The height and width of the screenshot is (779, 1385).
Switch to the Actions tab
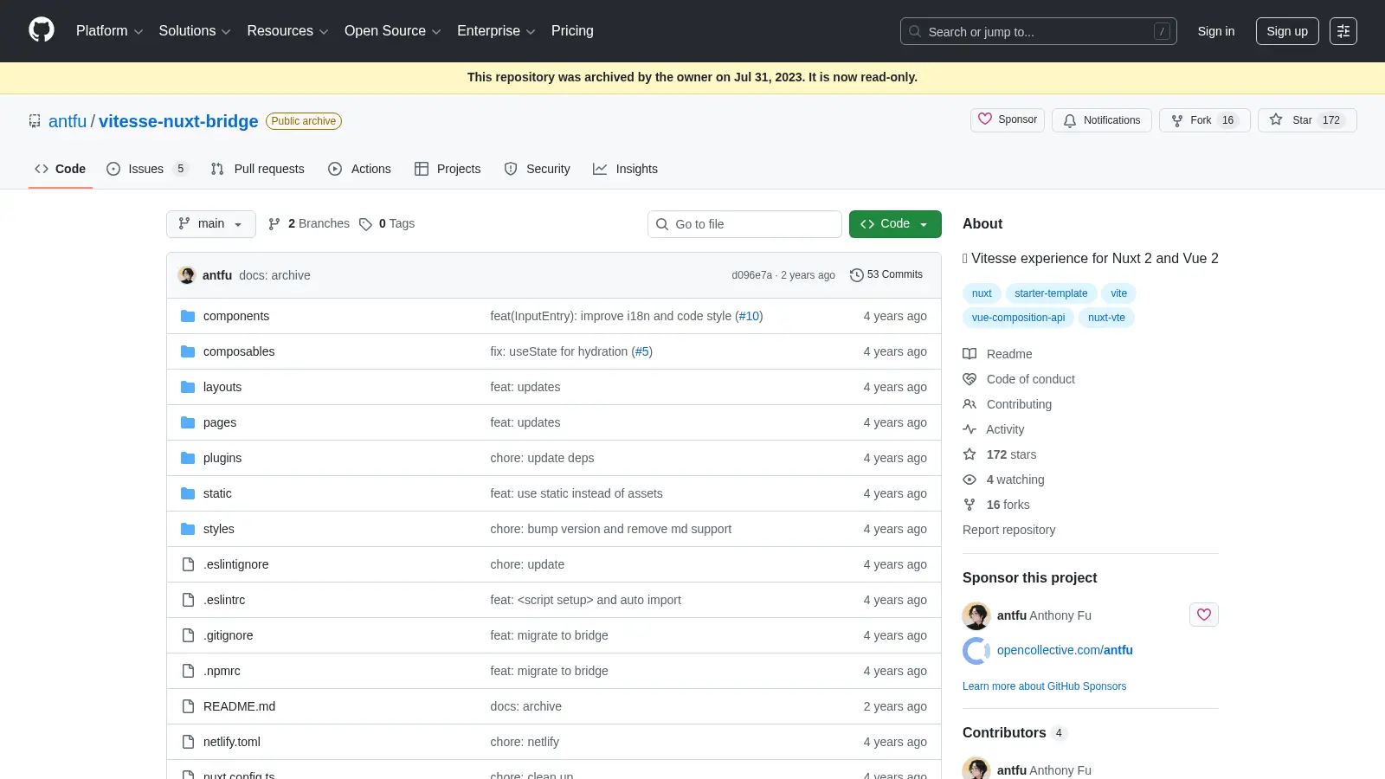pos(360,169)
